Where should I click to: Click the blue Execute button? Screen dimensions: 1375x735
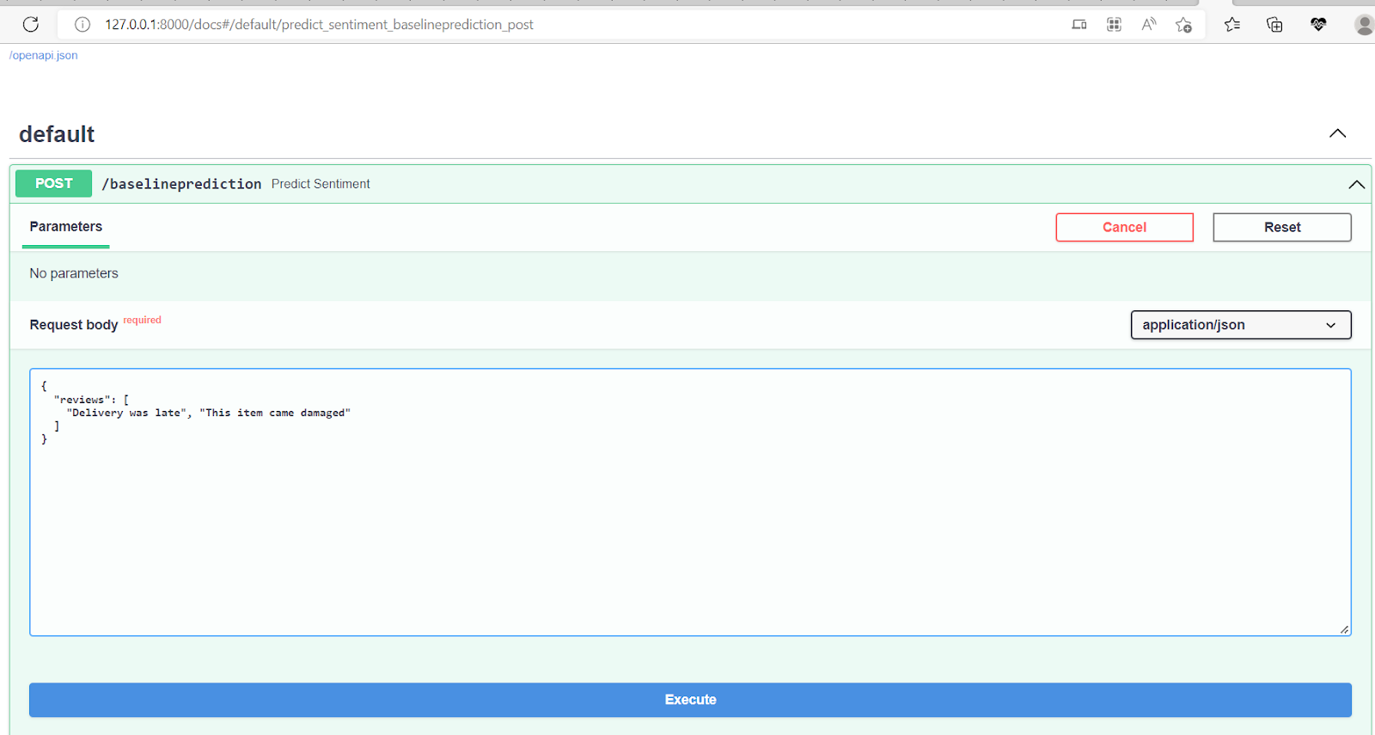pos(690,700)
